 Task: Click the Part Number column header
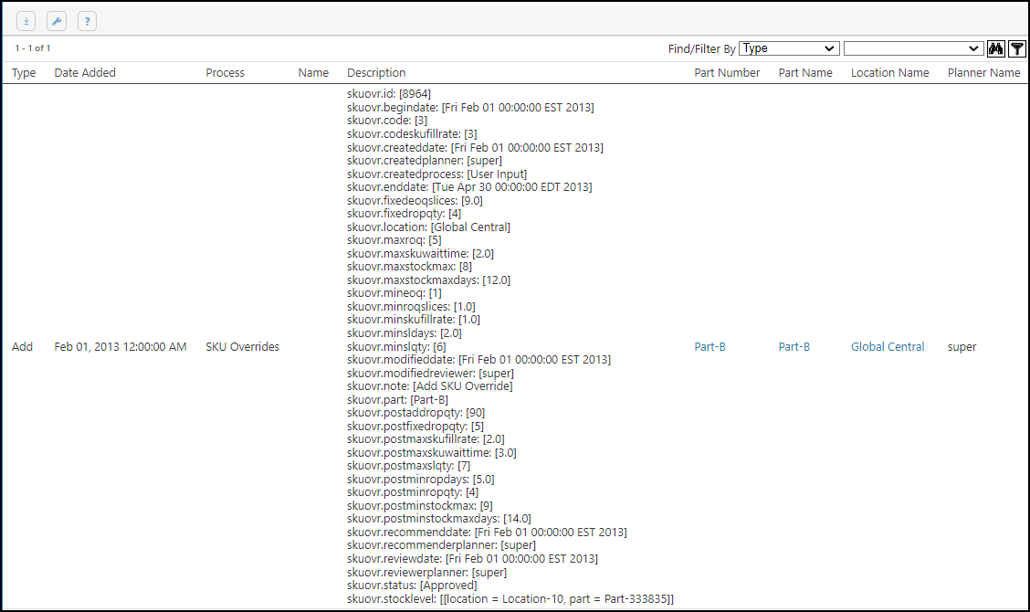pyautogui.click(x=727, y=73)
